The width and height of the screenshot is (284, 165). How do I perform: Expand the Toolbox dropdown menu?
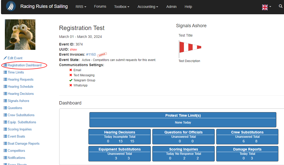(x=121, y=7)
